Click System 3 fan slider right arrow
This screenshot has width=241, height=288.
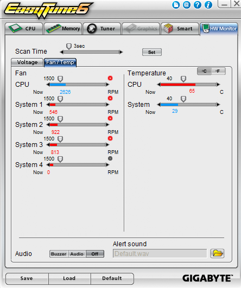tap(107, 145)
